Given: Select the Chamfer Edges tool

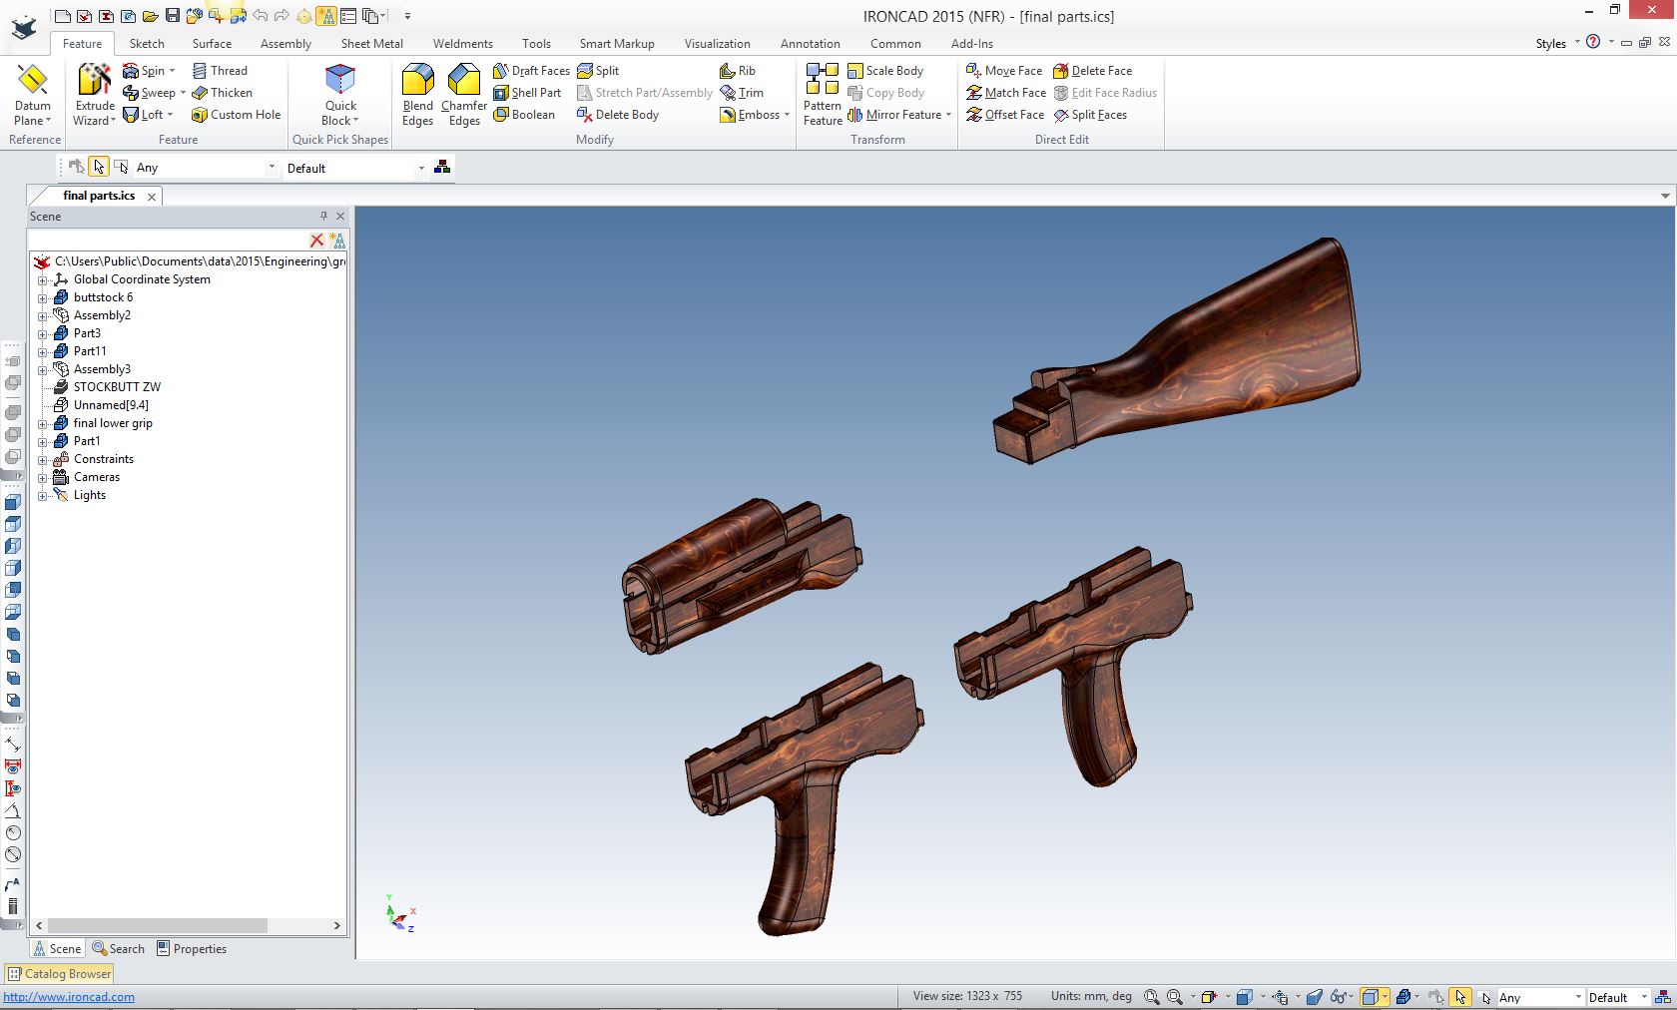Looking at the screenshot, I should click(x=464, y=81).
